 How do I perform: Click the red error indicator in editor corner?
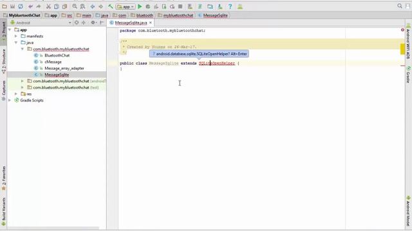tap(402, 30)
